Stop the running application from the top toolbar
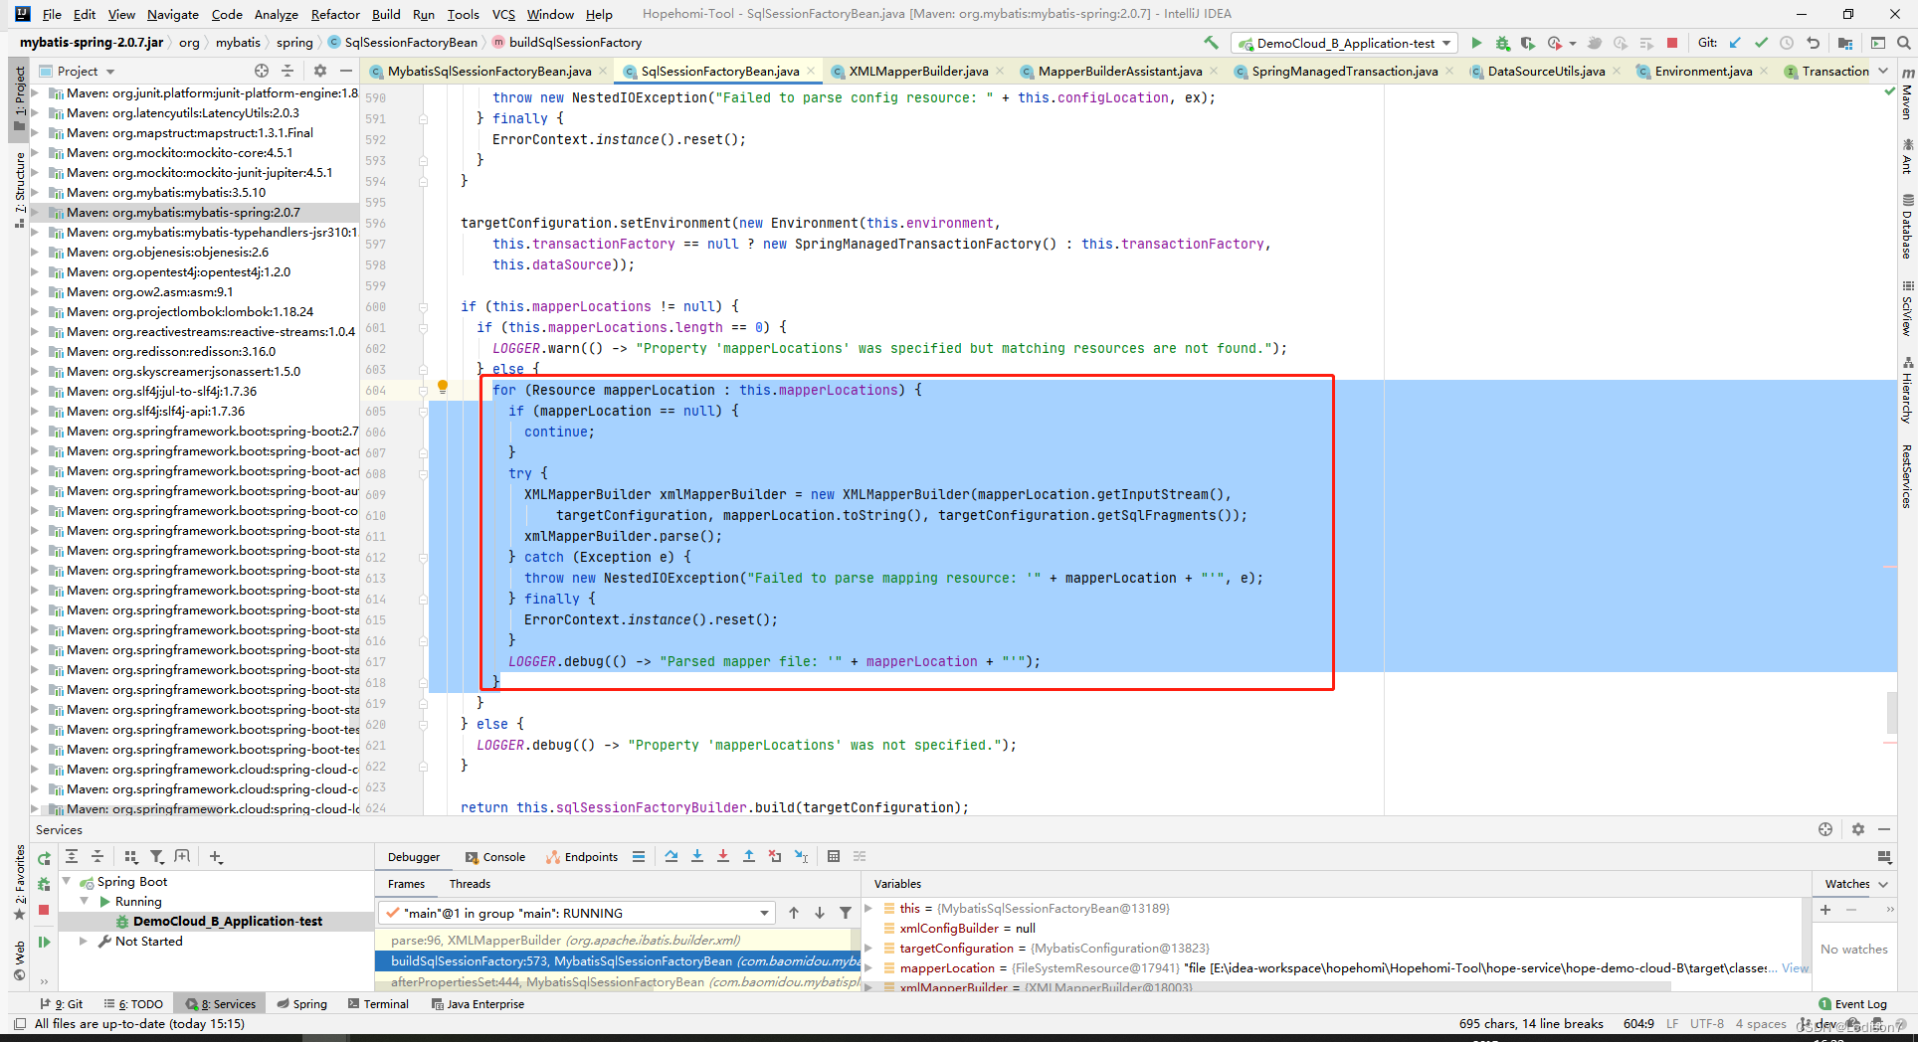 click(1672, 43)
